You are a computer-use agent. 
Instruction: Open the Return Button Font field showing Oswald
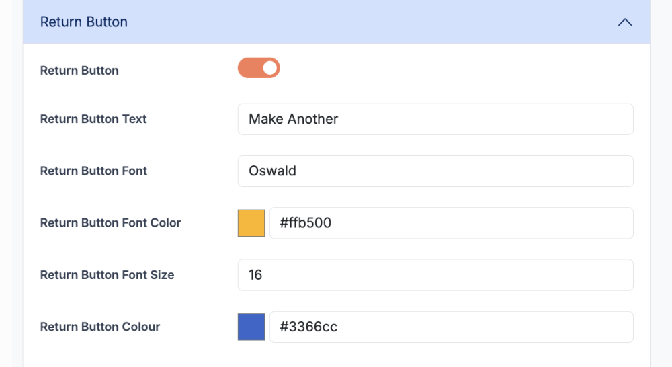pos(435,171)
